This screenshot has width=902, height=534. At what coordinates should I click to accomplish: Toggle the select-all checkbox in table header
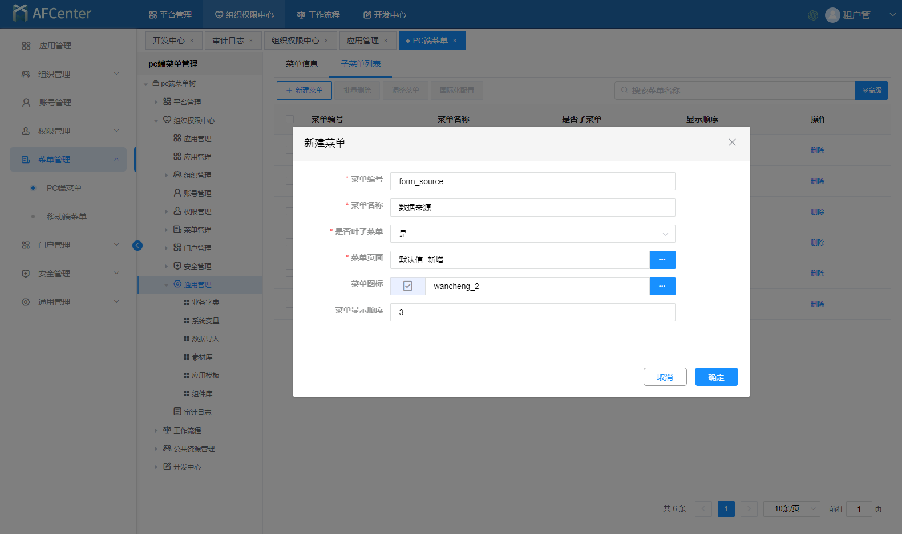point(290,119)
